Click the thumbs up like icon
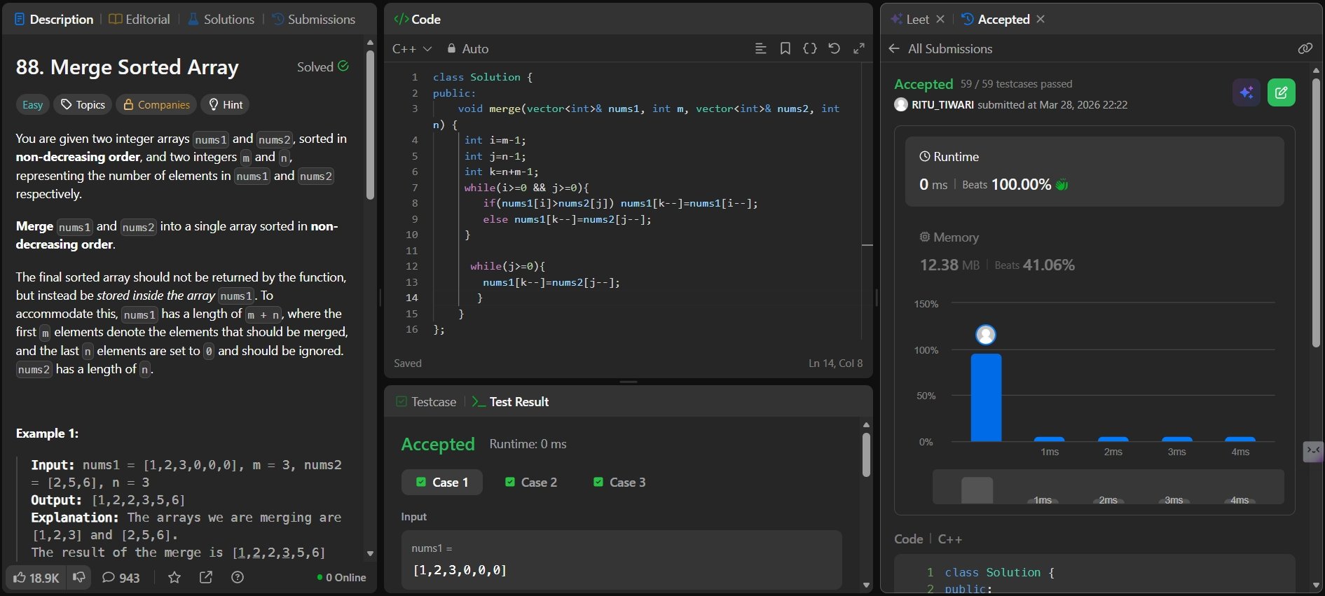 pos(20,577)
